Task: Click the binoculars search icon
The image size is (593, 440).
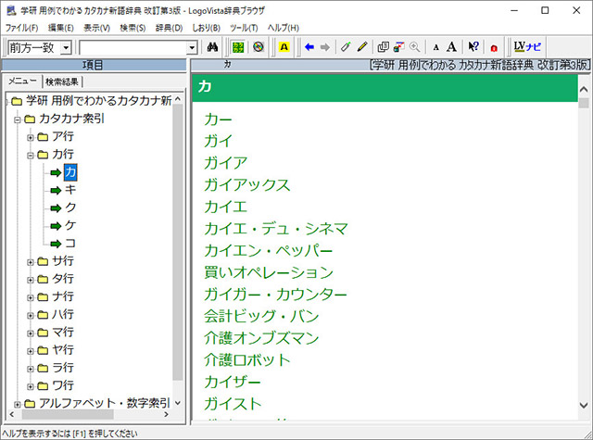Action: (212, 47)
